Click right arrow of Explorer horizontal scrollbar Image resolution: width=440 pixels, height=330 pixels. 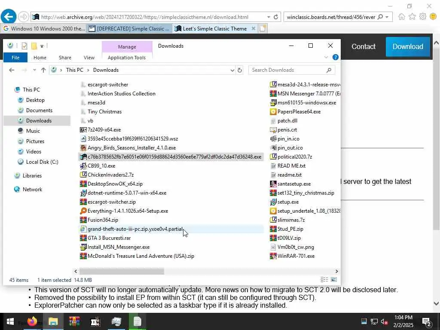click(336, 272)
